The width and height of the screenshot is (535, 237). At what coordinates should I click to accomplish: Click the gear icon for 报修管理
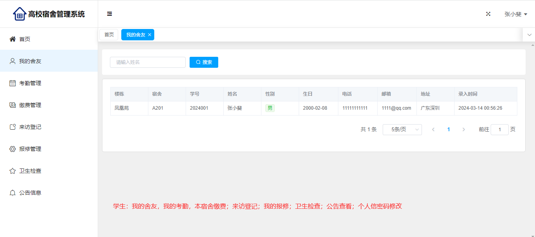coord(13,149)
